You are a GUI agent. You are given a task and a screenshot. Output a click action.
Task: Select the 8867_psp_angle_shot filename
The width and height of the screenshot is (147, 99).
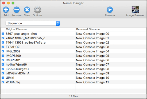[21, 34]
